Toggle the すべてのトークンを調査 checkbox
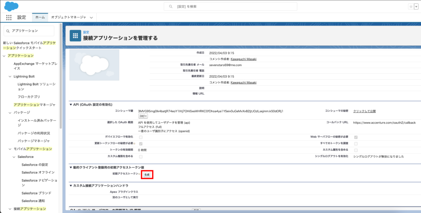This screenshot has height=213, width=421. point(356,143)
